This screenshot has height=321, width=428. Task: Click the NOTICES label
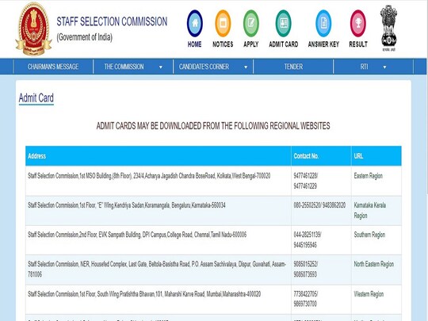pos(223,44)
